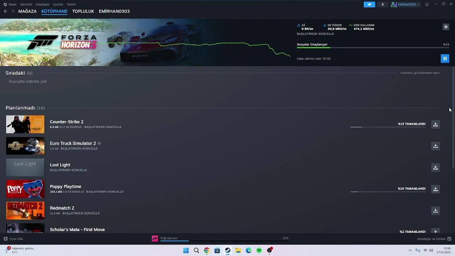Screen dimensions: 455x256
Task: Open Scholar's Mate - First Move title
Action: 77,230
